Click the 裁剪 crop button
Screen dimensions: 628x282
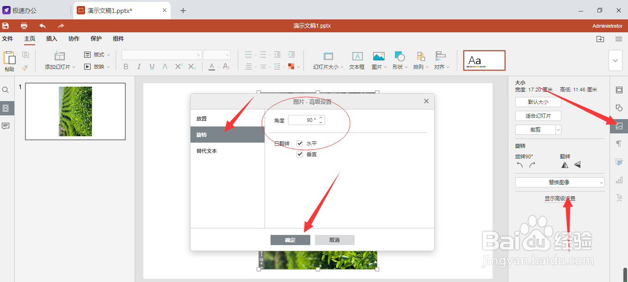point(535,130)
